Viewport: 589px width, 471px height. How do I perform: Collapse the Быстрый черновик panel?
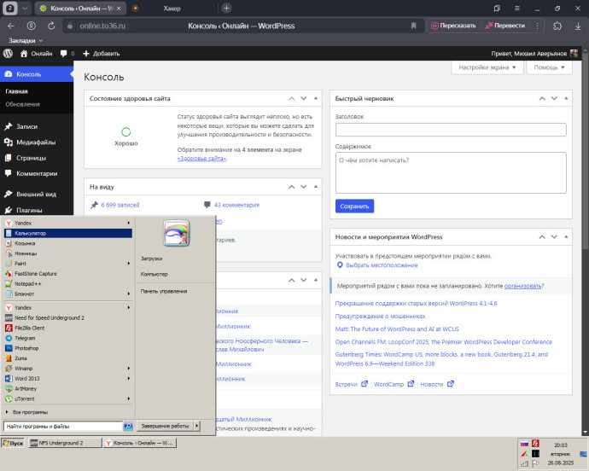point(566,98)
